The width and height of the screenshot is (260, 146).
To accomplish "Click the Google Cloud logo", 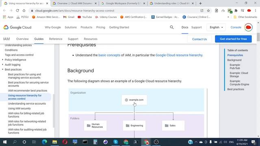I will (17, 27).
